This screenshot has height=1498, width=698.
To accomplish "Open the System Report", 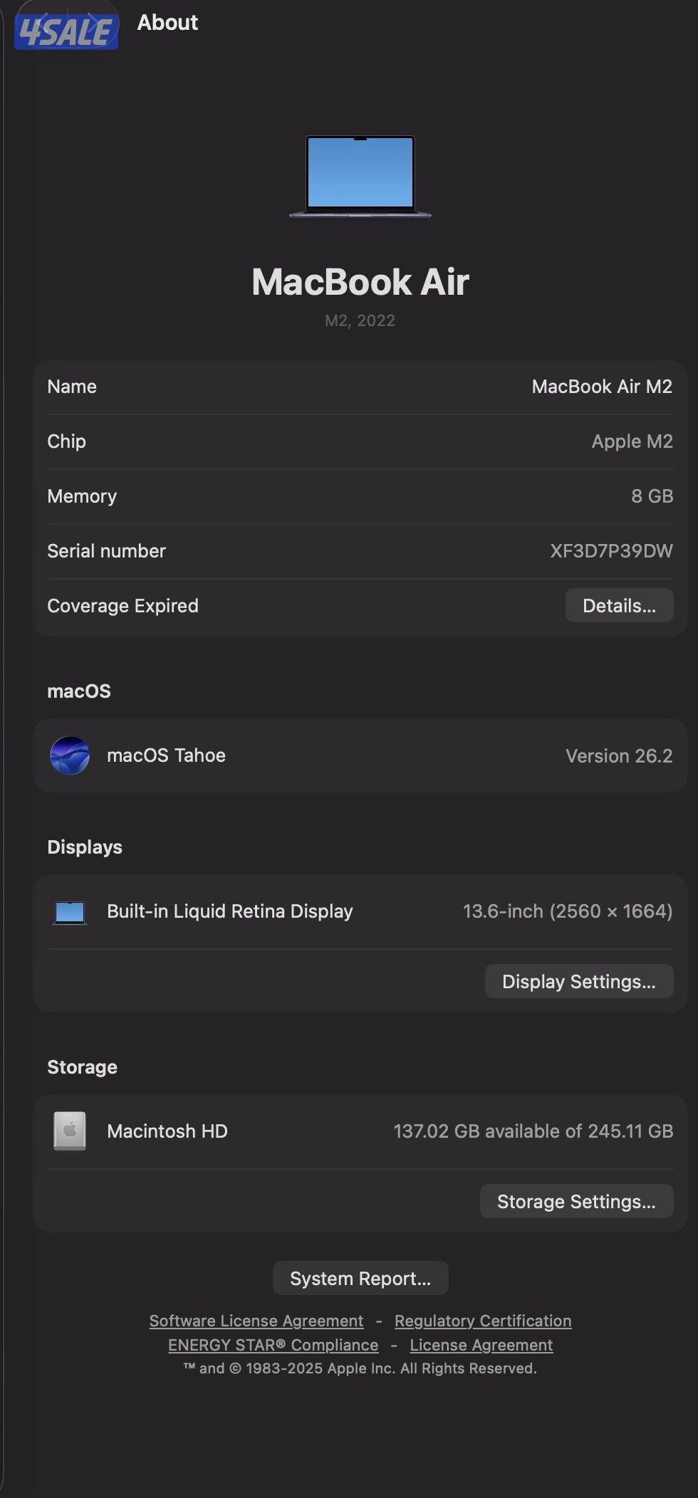I will [360, 1278].
